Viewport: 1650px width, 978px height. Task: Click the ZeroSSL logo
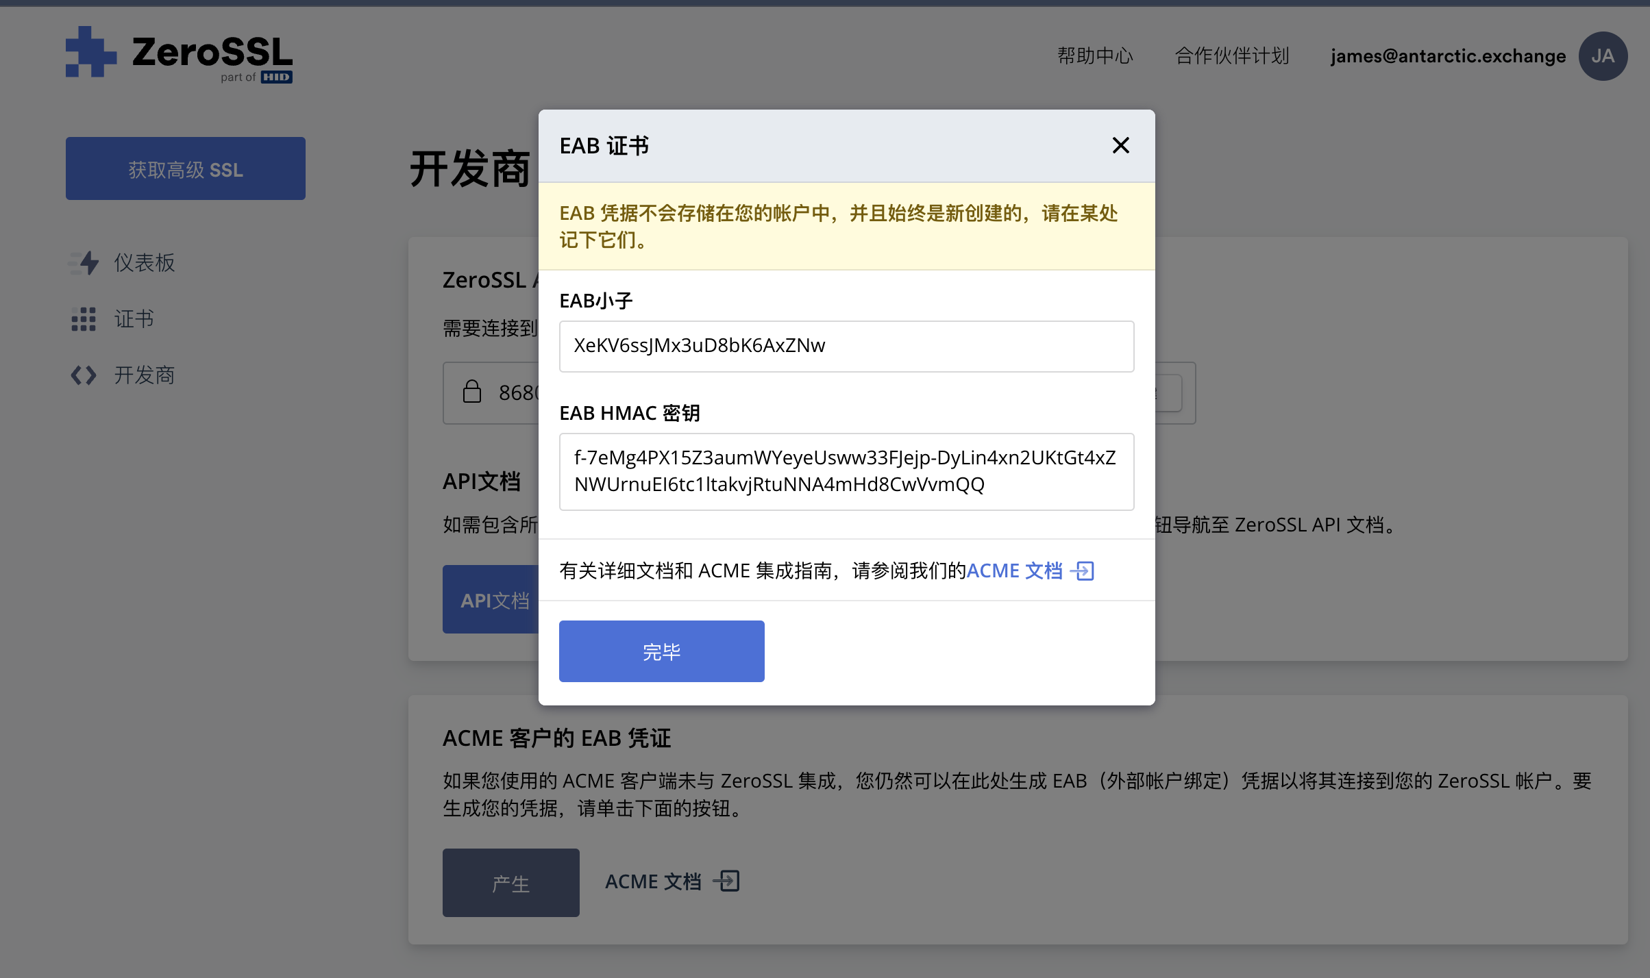click(x=179, y=55)
